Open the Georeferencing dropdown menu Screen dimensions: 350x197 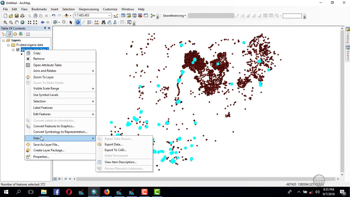(174, 16)
